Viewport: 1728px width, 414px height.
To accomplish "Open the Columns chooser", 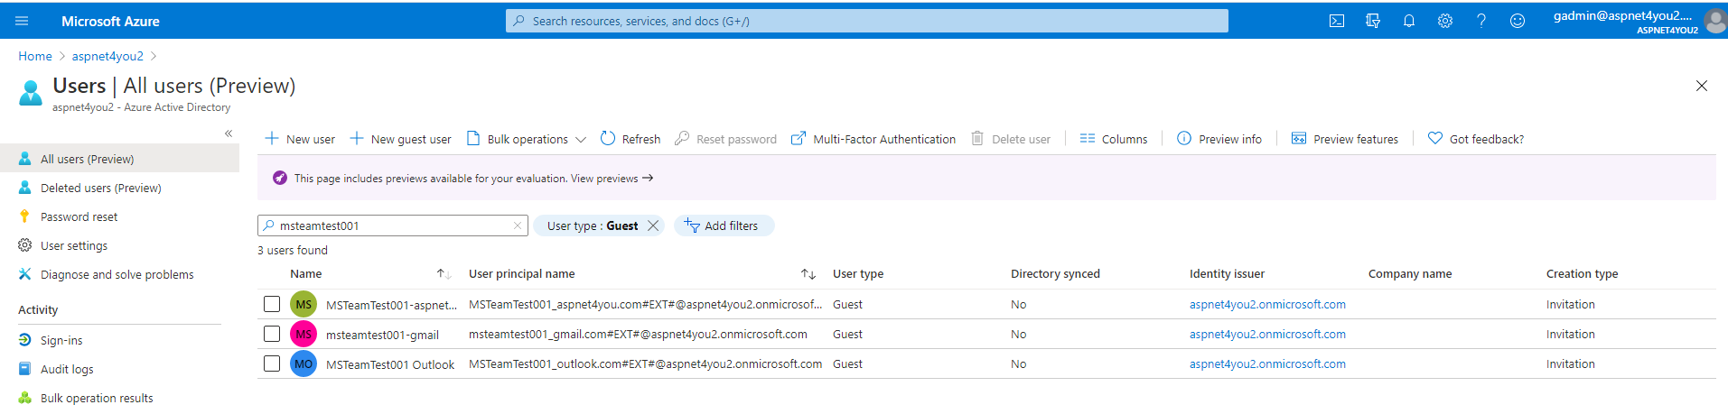I will tap(1114, 139).
